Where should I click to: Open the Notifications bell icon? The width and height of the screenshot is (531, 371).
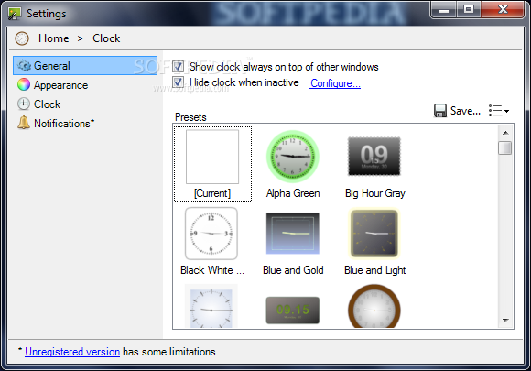pyautogui.click(x=24, y=123)
